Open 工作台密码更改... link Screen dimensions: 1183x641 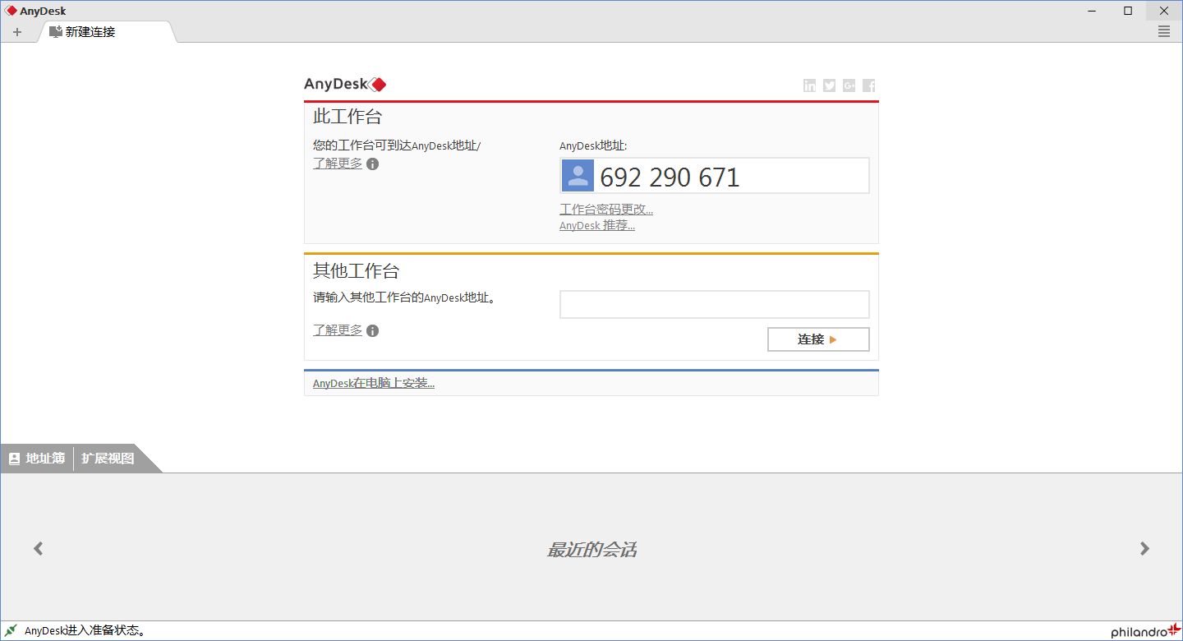click(606, 209)
